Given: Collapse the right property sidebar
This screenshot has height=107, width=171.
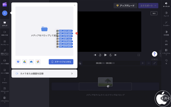Looking at the screenshot, I should click(x=160, y=53).
